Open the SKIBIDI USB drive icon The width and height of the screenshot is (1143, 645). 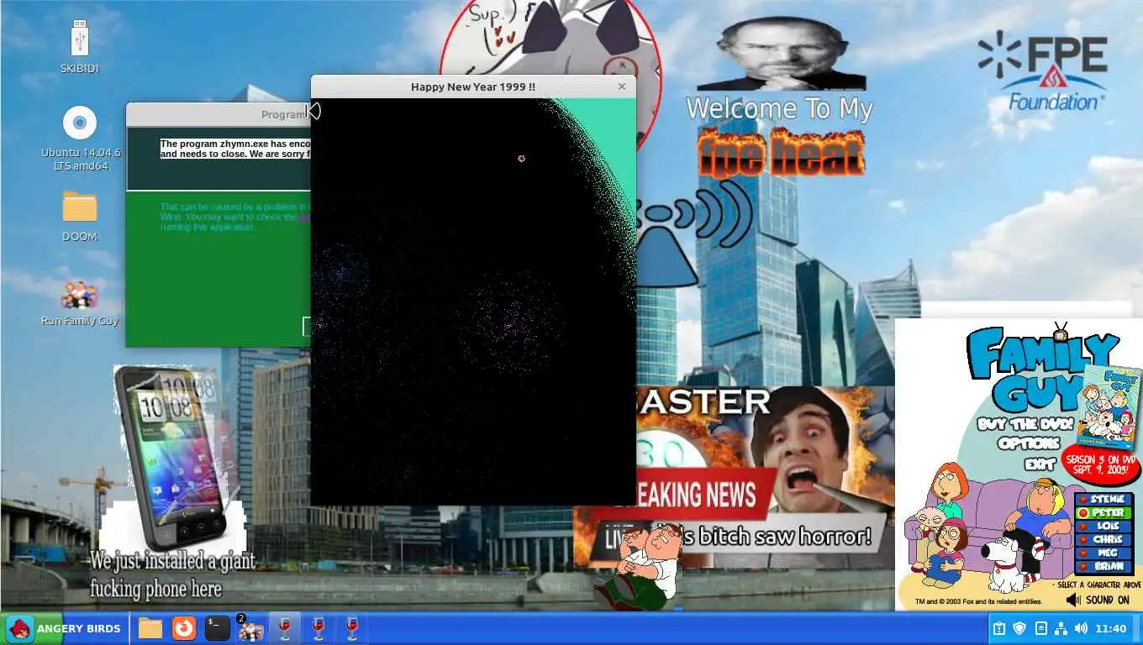(x=80, y=47)
